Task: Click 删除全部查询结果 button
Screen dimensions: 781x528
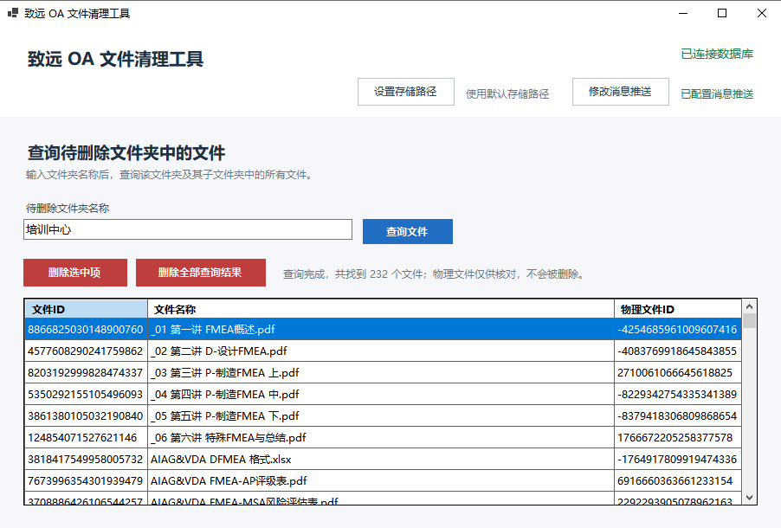Action: (x=200, y=273)
